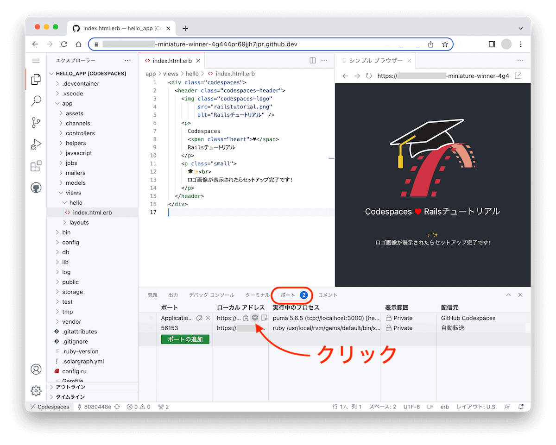Bookmark this page with the star icon
The width and height of the screenshot is (556, 445).
click(445, 44)
